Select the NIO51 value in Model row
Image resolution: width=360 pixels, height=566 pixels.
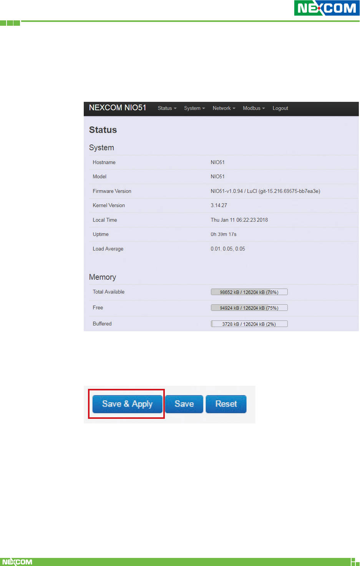pyautogui.click(x=218, y=177)
